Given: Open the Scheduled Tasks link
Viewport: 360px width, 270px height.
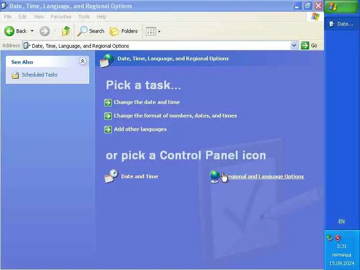Looking at the screenshot, I should [x=40, y=75].
